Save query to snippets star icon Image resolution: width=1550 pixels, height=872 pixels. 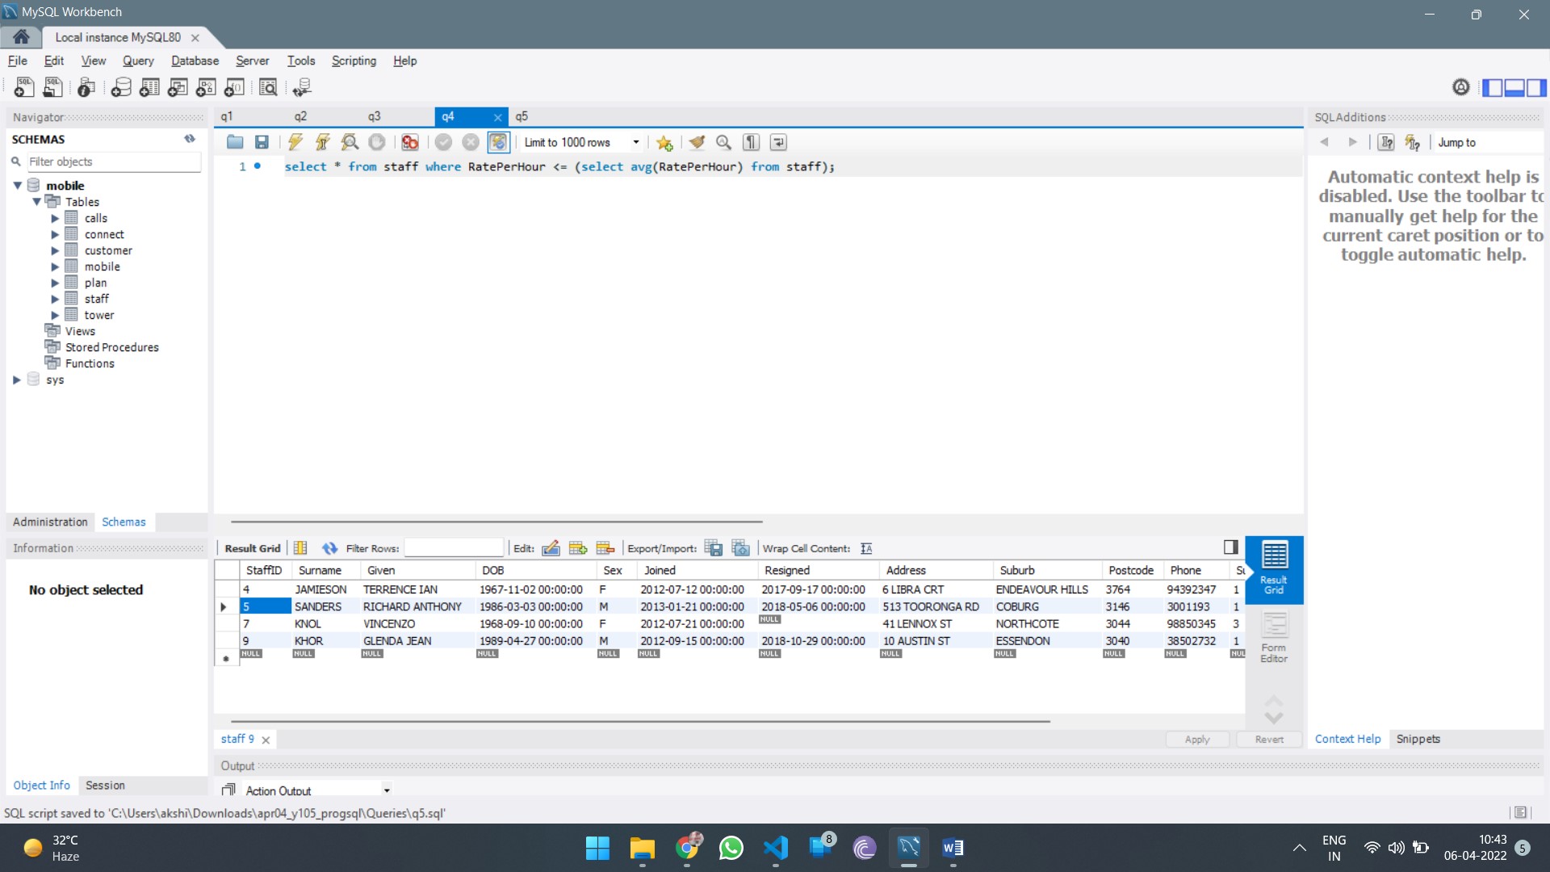[x=664, y=142]
